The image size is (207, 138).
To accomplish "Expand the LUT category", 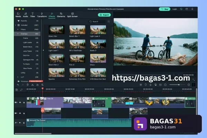I will click(x=18, y=77).
